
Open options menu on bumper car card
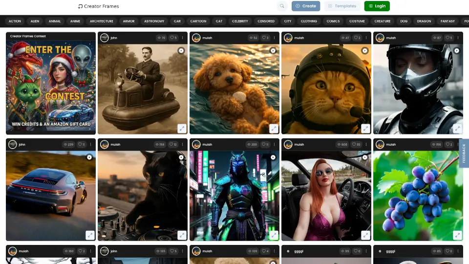(x=183, y=38)
